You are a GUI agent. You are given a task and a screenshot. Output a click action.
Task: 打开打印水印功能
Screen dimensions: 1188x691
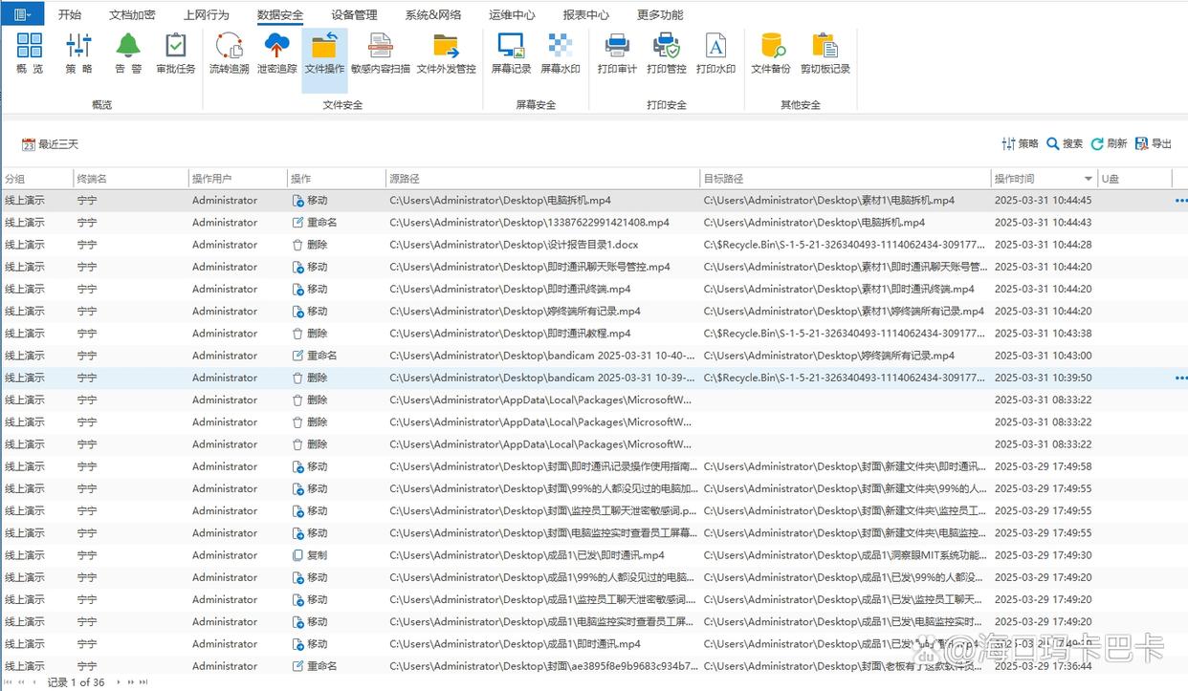coord(716,53)
